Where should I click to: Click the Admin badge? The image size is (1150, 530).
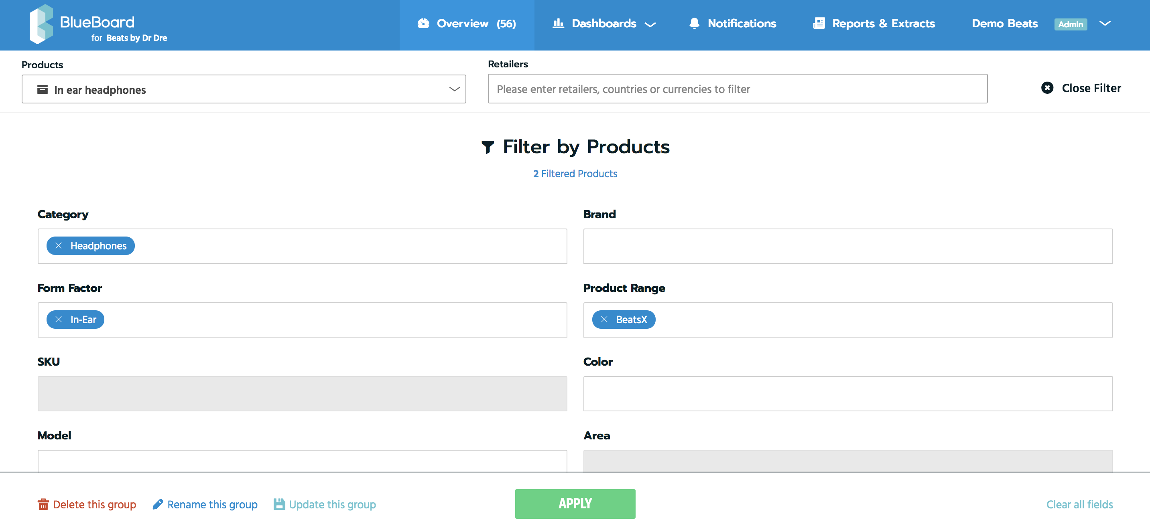click(x=1071, y=24)
